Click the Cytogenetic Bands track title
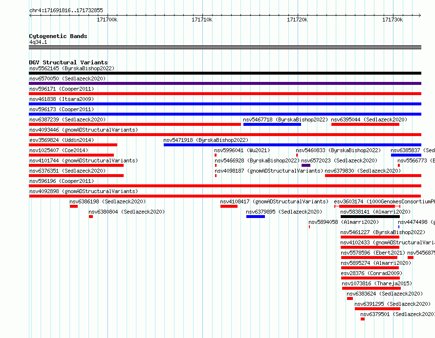Image resolution: width=435 pixels, height=338 pixels. point(58,36)
